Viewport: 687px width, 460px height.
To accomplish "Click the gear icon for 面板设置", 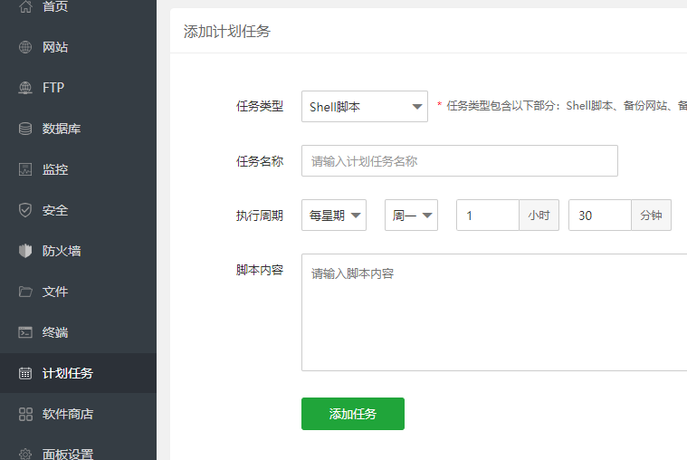I will click(25, 455).
